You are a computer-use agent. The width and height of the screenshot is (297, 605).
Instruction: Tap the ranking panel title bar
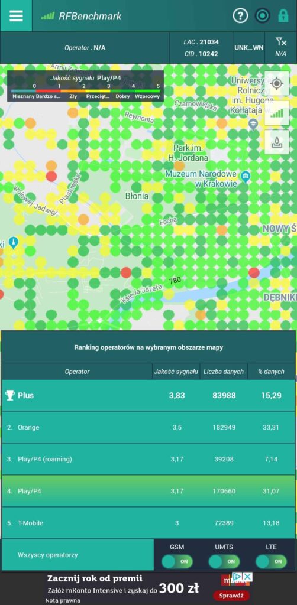coord(148,347)
